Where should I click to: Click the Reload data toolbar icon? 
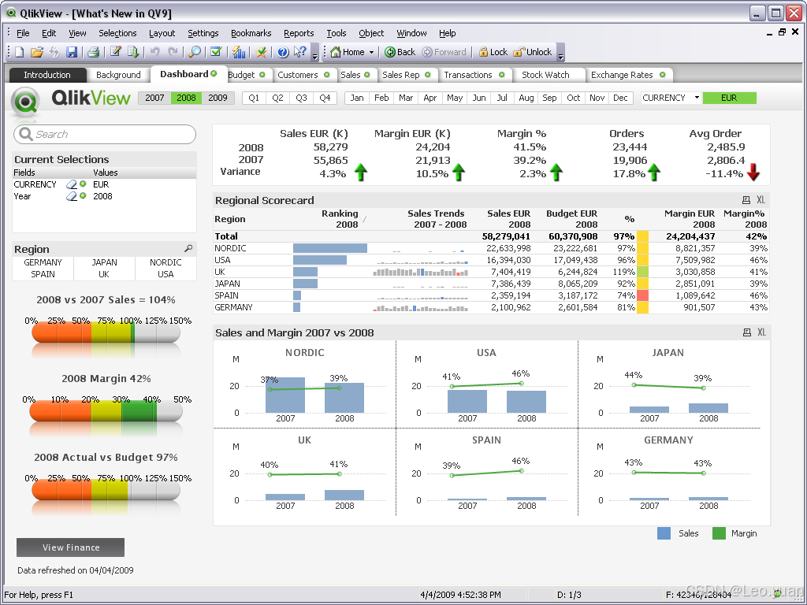click(133, 52)
